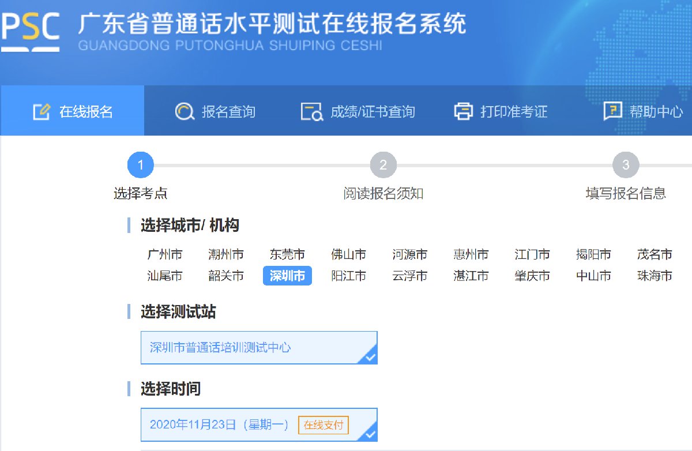The image size is (692, 451).
Task: Click step 1 选择考点 circle
Action: point(141,166)
